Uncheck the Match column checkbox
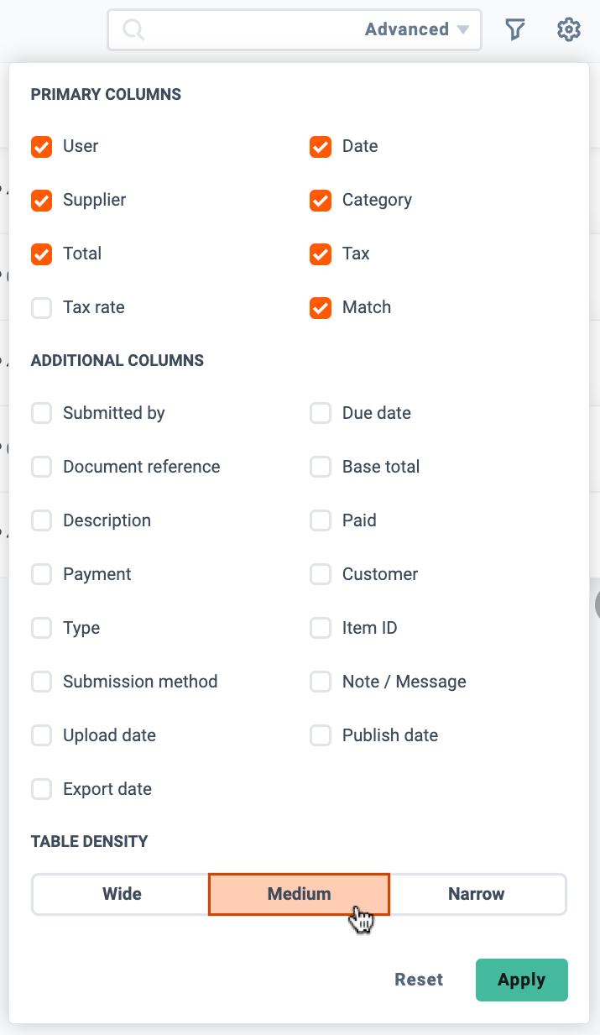 [321, 308]
